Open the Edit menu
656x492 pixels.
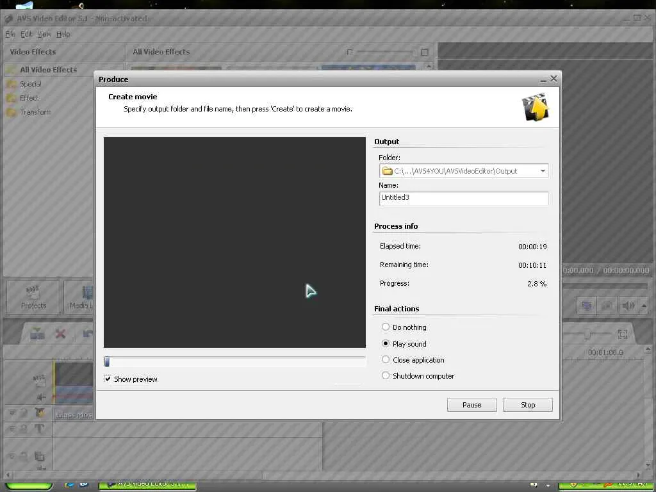tap(26, 35)
